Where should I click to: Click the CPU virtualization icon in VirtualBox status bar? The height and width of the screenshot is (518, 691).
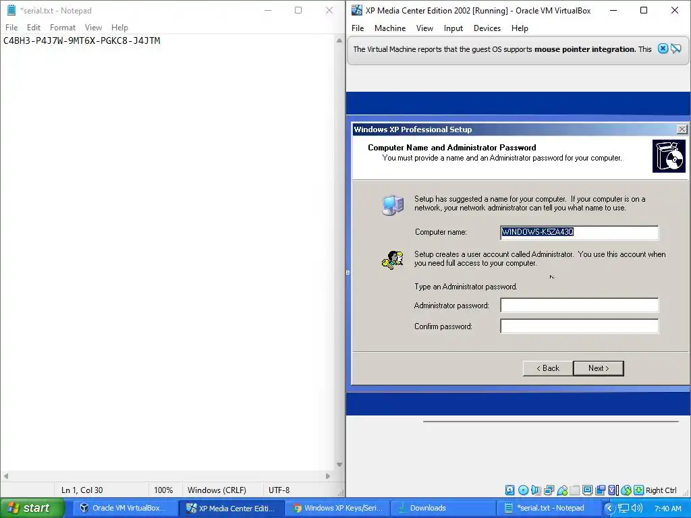613,490
